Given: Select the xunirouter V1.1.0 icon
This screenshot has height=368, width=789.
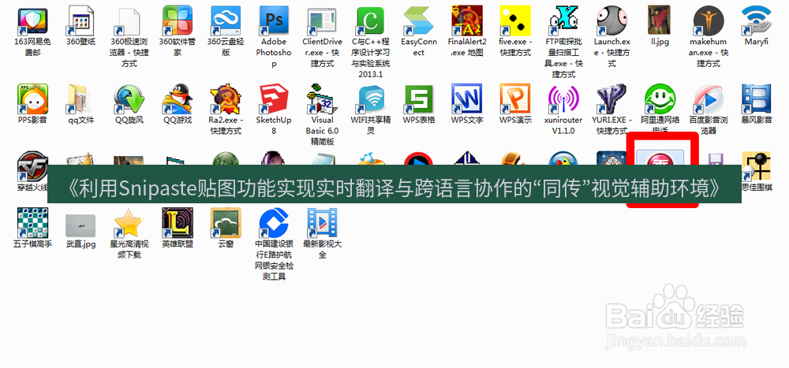Looking at the screenshot, I should [x=563, y=99].
